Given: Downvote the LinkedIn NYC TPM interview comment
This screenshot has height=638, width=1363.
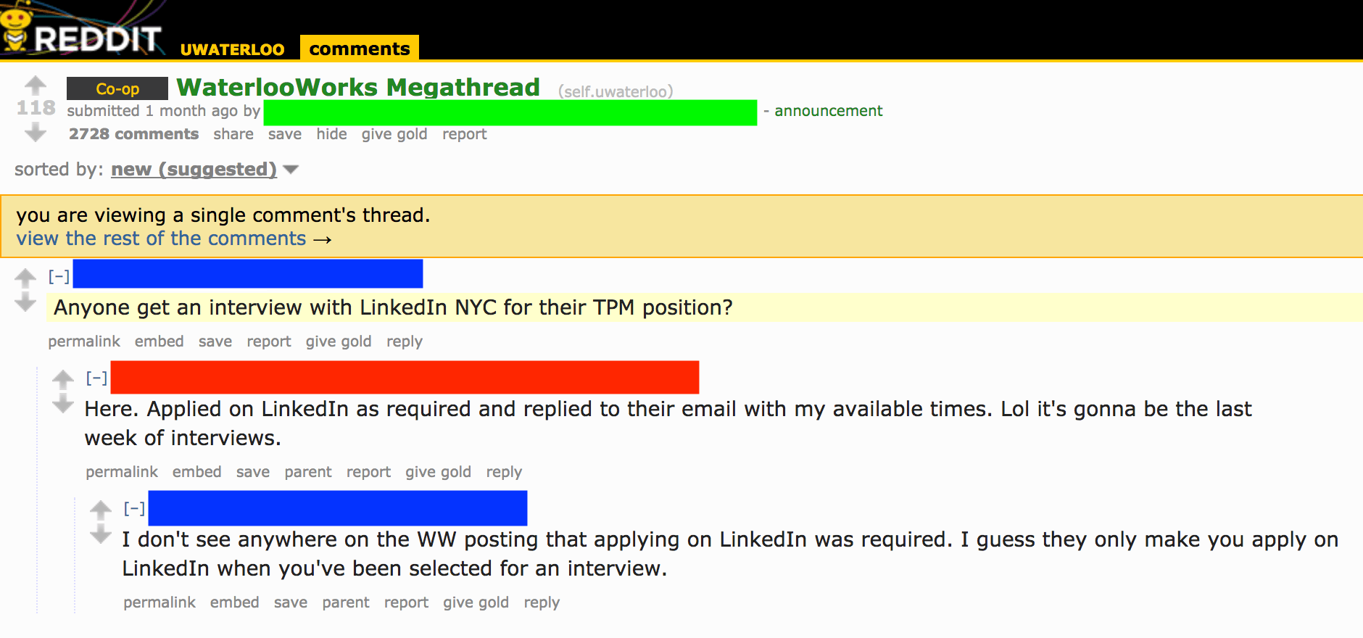Looking at the screenshot, I should [x=25, y=302].
